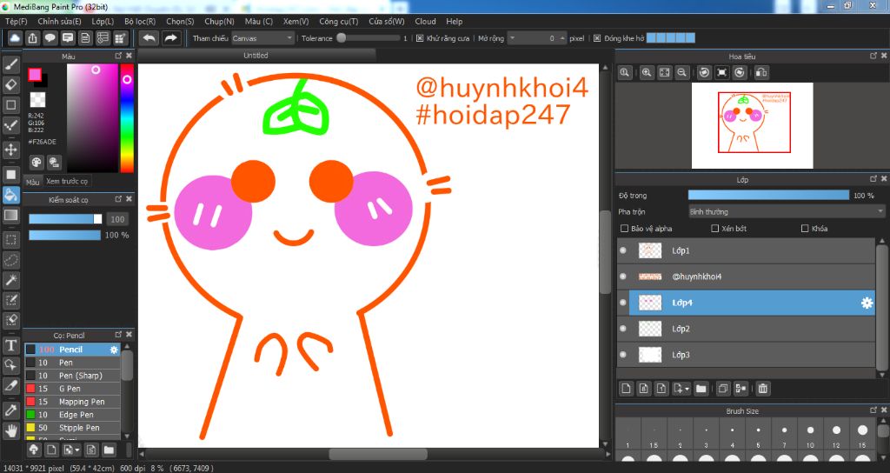The height and width of the screenshot is (473, 890).
Task: Hide the Lớp3 layer
Action: click(623, 355)
